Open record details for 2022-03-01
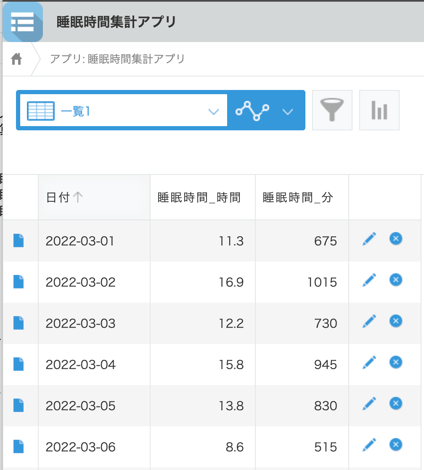424x470 pixels. point(19,241)
